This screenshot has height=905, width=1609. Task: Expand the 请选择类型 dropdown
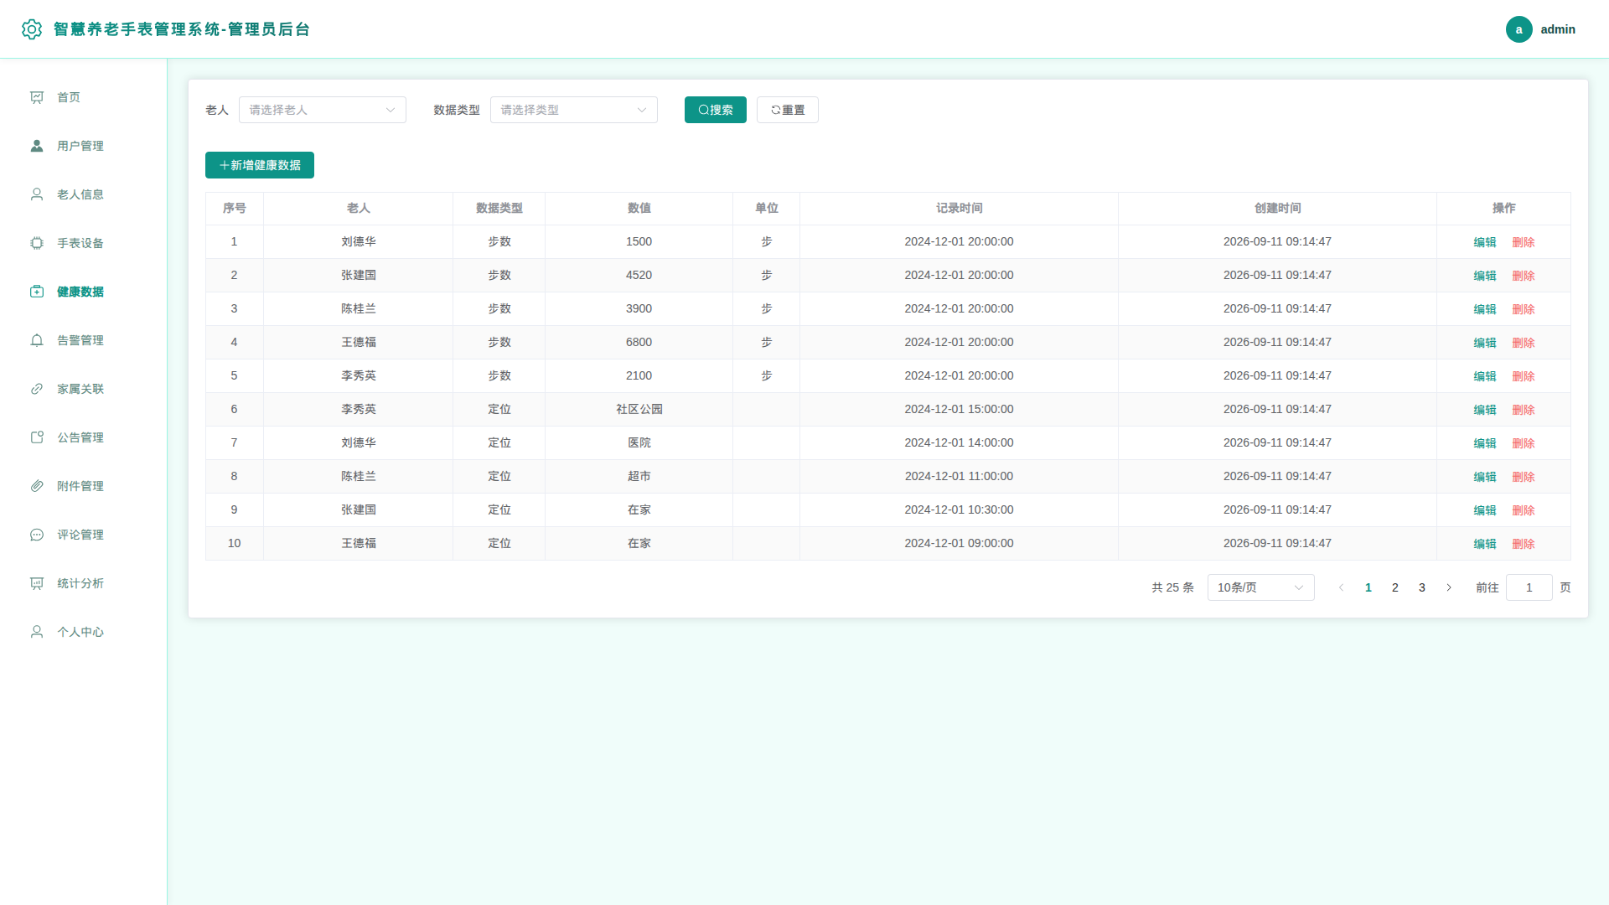pos(574,110)
